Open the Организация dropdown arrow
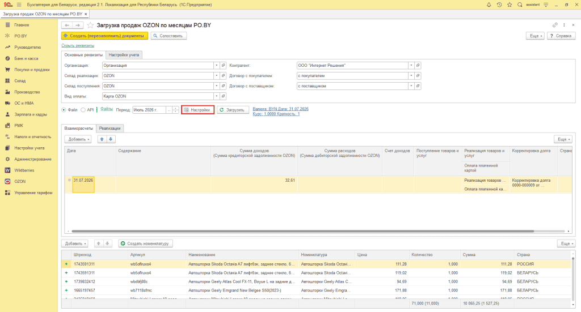Viewport: 581px width, 312px height. [x=216, y=66]
